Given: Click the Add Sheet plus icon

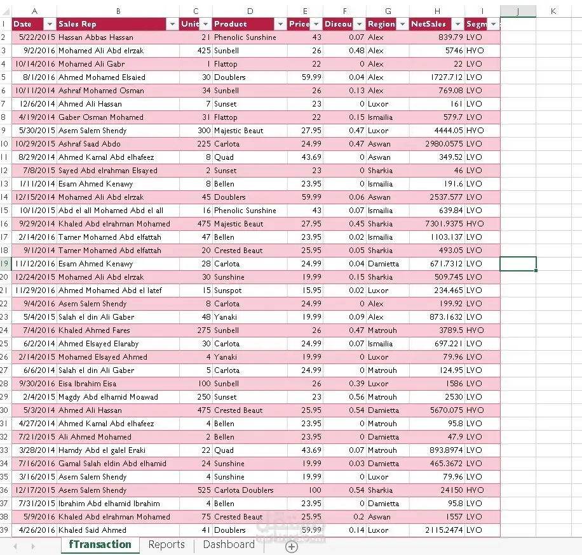Looking at the screenshot, I should tap(292, 546).
